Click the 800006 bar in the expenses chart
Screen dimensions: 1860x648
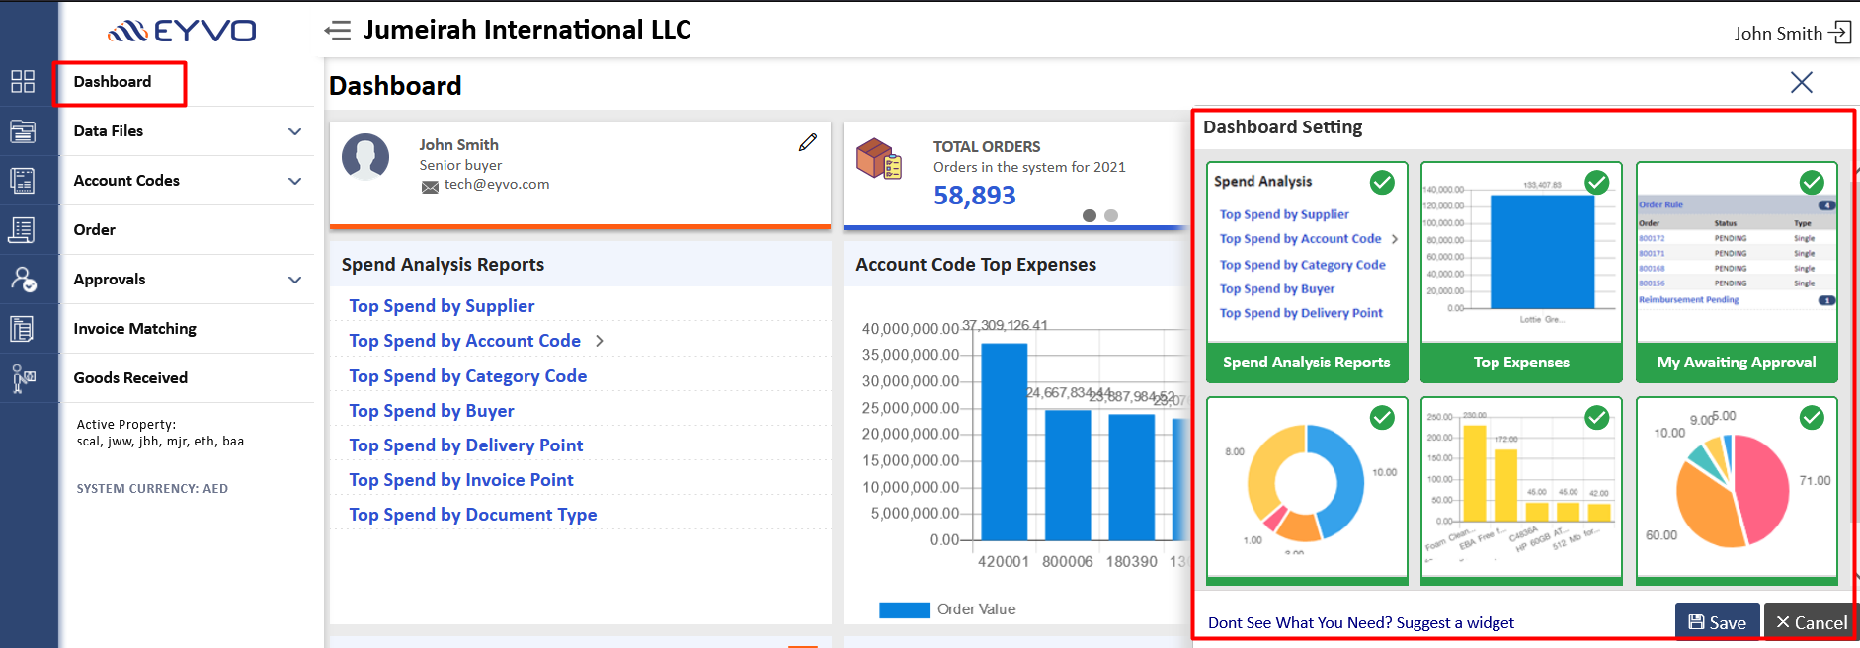click(x=1068, y=475)
